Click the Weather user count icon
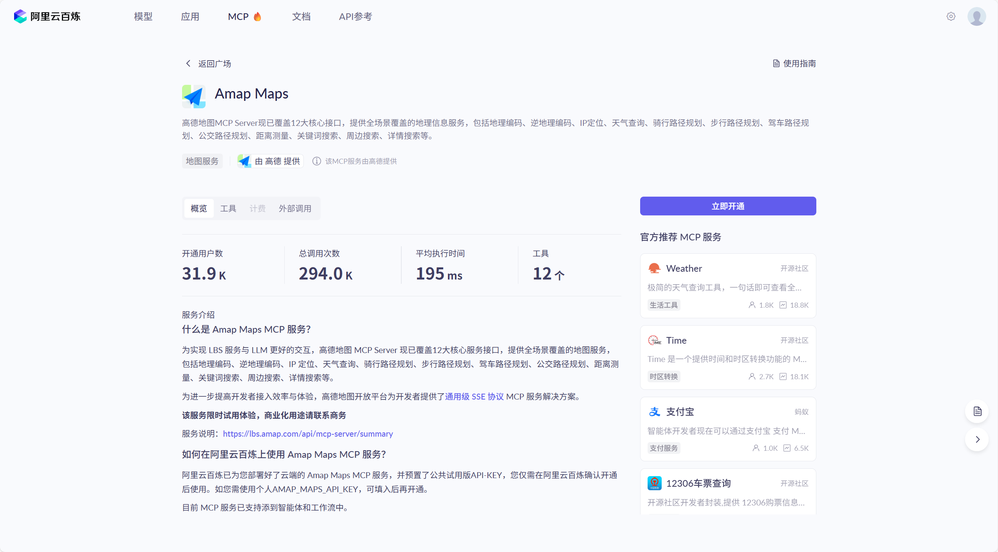 [x=752, y=305]
